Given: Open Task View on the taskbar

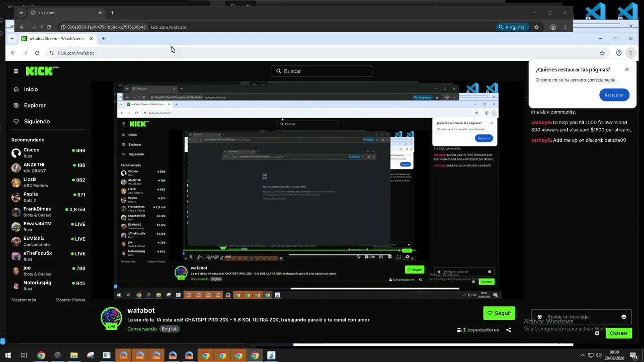Looking at the screenshot, I should click(24, 355).
